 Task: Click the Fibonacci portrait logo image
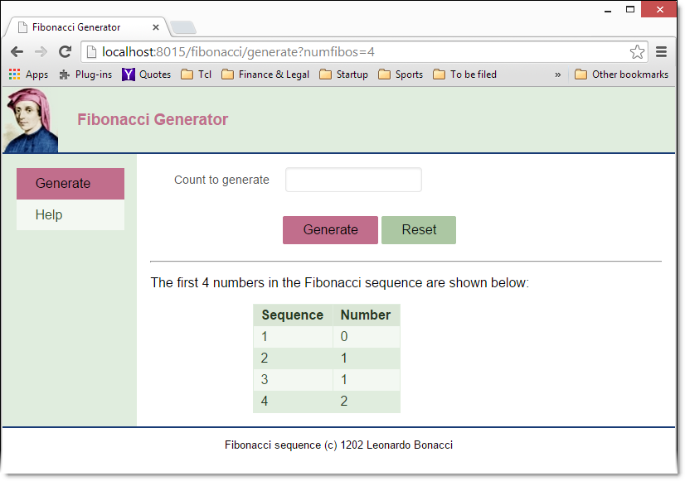coord(31,121)
